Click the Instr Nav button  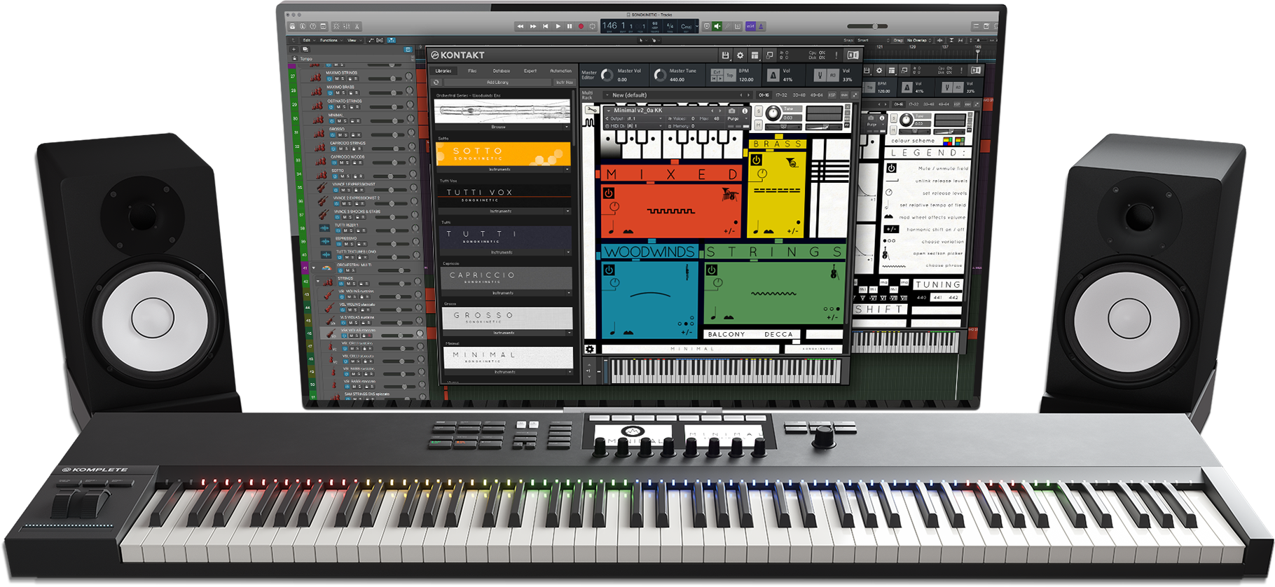[565, 82]
